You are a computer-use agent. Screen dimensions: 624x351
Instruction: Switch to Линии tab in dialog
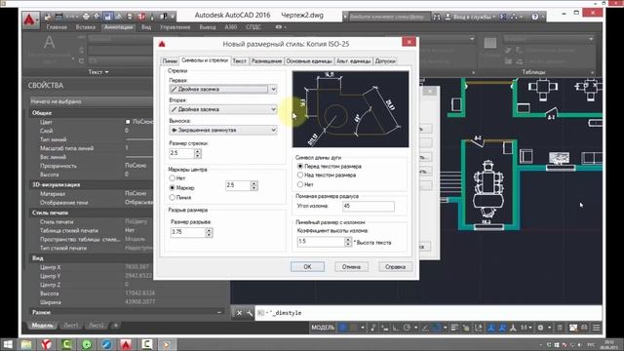170,61
